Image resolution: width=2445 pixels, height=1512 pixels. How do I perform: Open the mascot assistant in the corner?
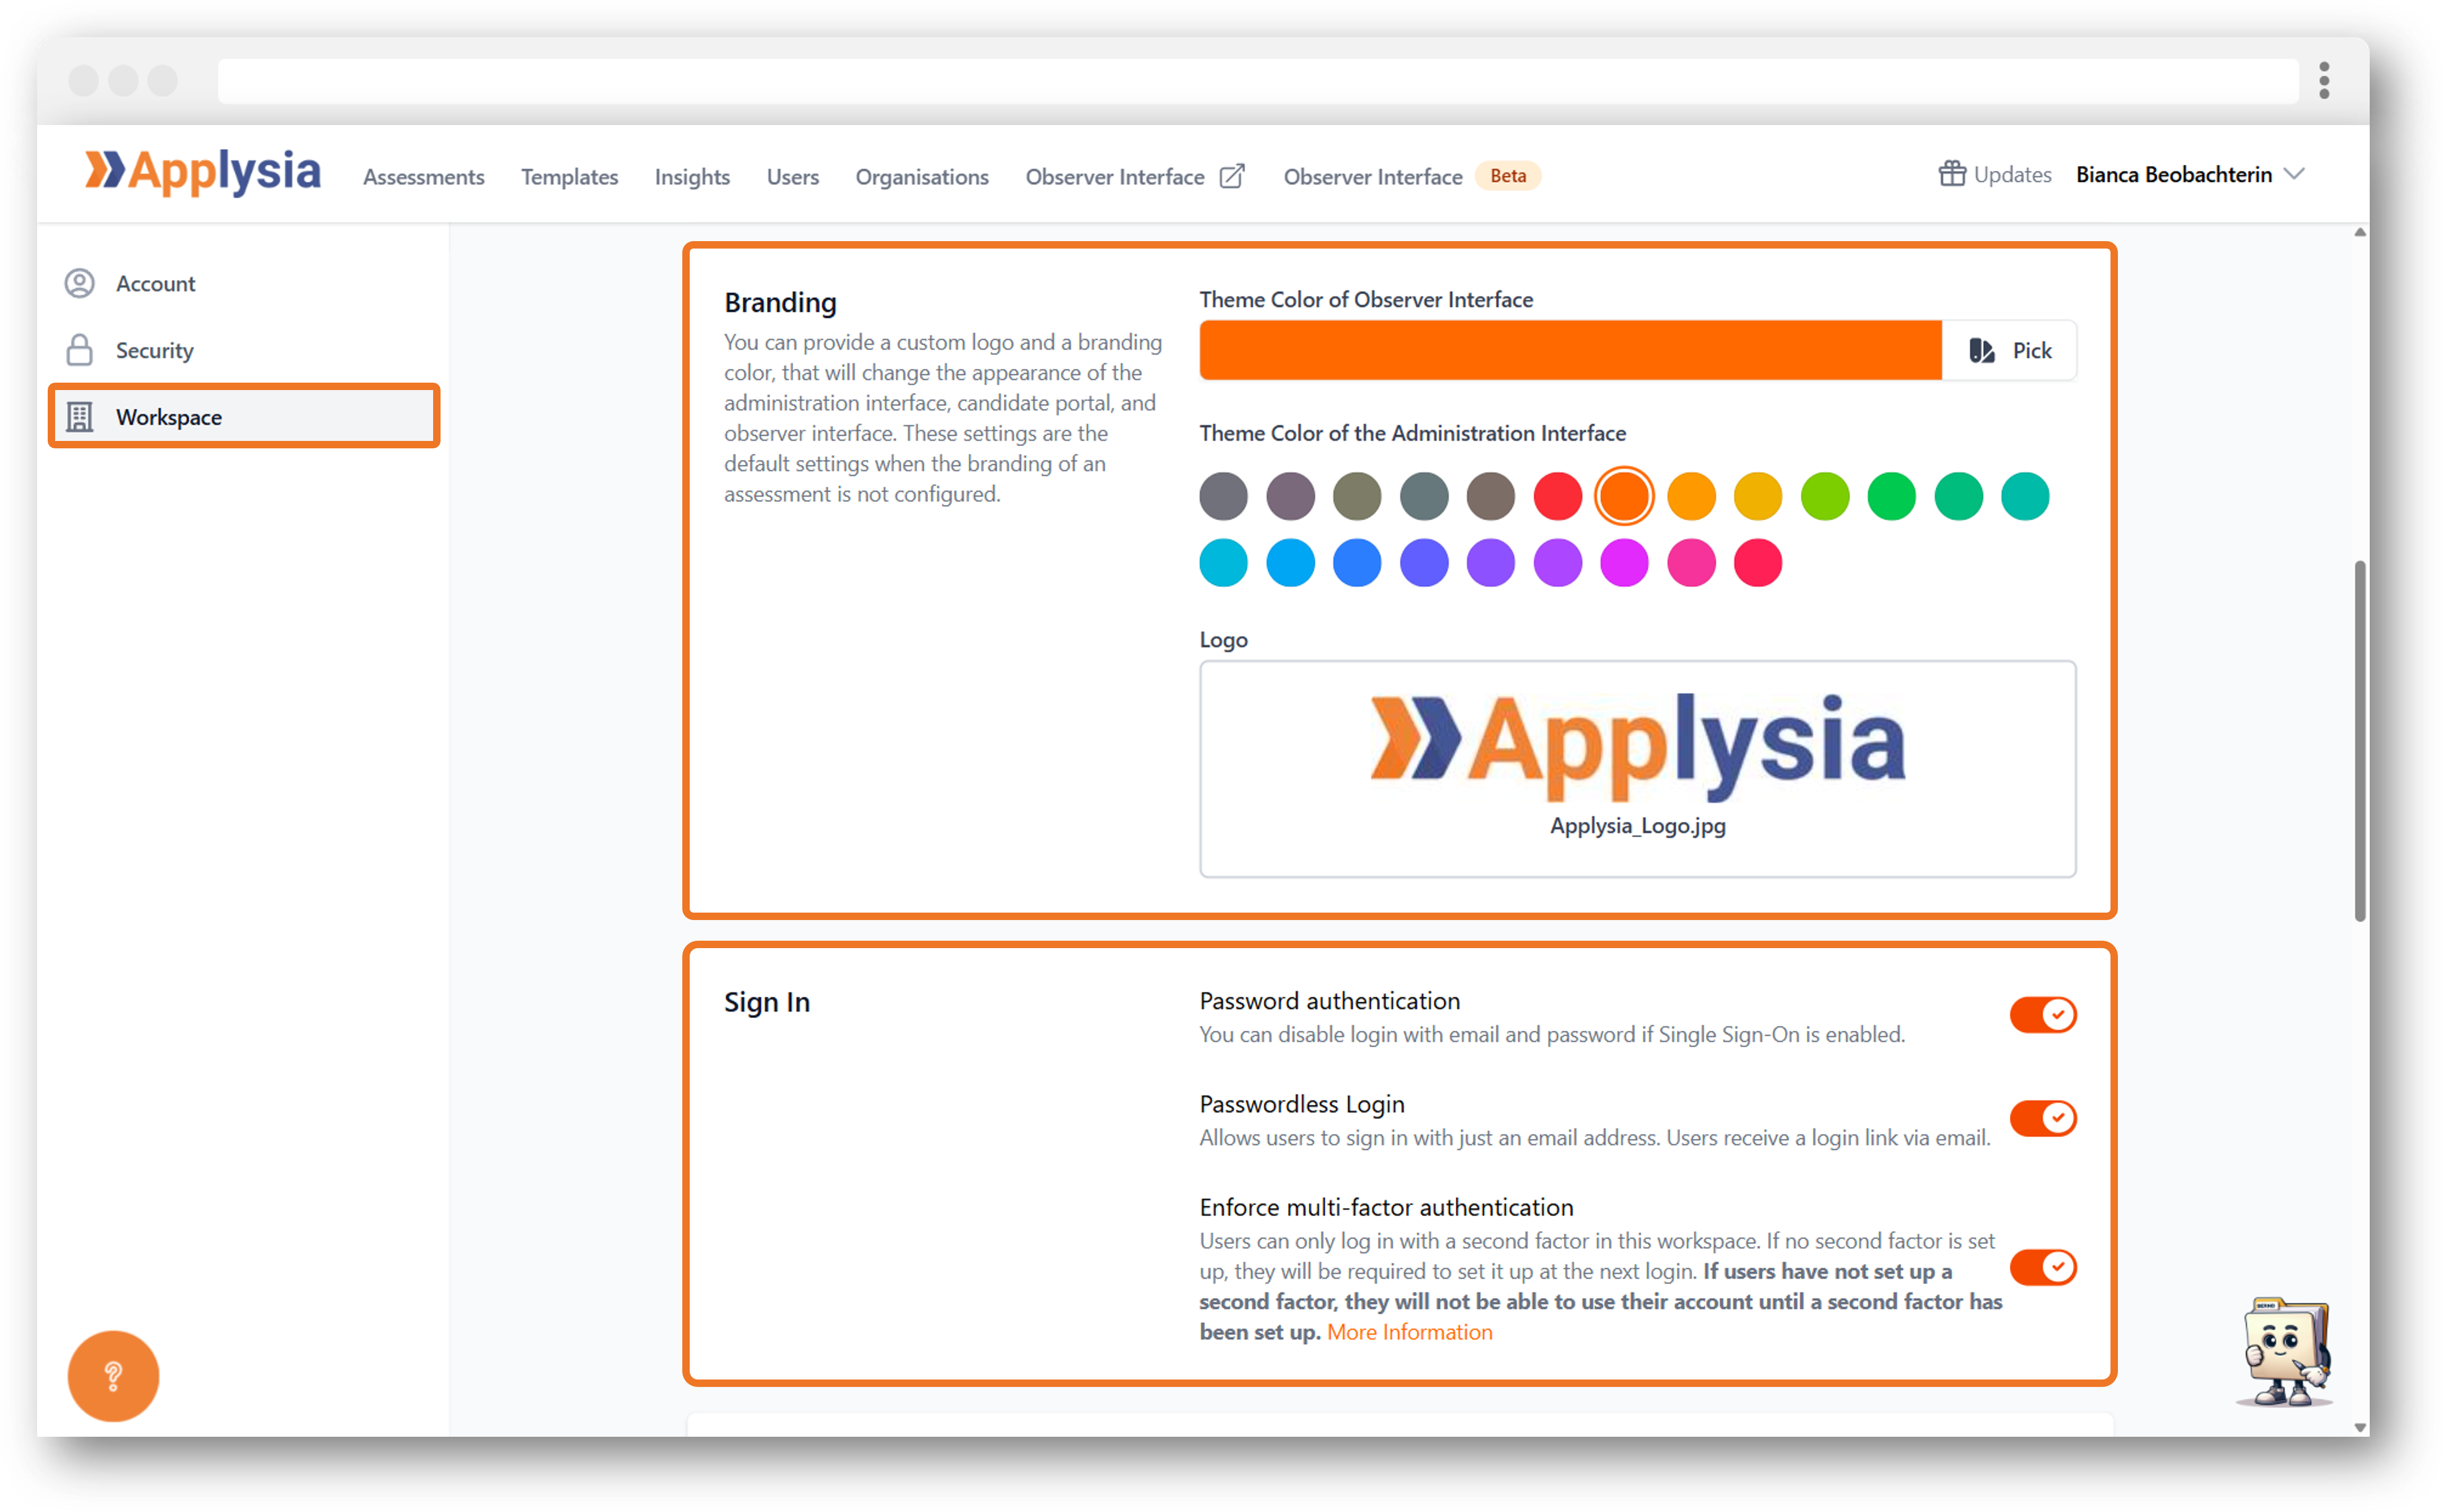[2286, 1351]
